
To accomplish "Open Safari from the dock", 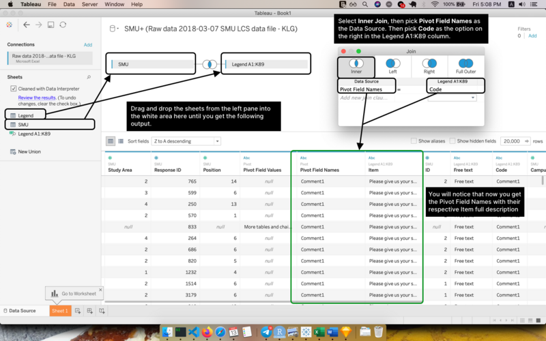I will coord(220,332).
